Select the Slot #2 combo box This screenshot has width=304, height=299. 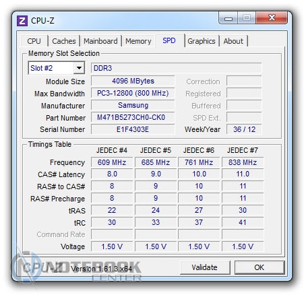click(x=57, y=68)
